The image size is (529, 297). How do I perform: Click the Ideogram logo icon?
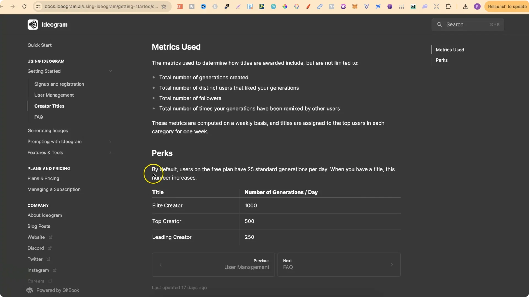pos(33,24)
